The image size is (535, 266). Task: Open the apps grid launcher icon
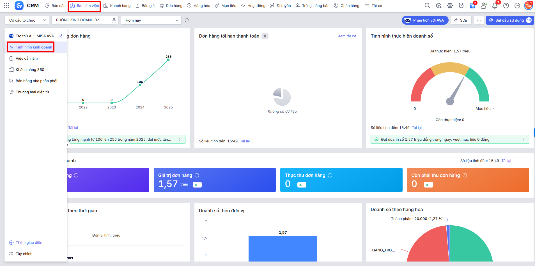coord(7,6)
